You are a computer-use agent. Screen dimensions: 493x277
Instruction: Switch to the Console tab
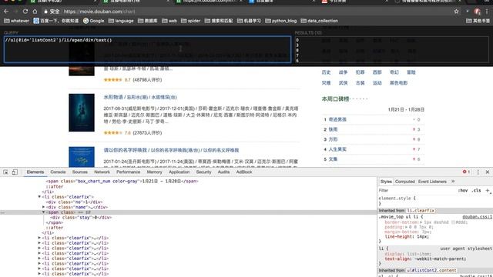click(59, 172)
